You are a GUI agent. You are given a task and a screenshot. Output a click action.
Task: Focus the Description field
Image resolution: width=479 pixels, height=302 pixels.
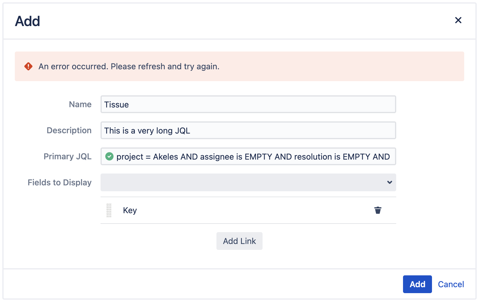tap(248, 130)
